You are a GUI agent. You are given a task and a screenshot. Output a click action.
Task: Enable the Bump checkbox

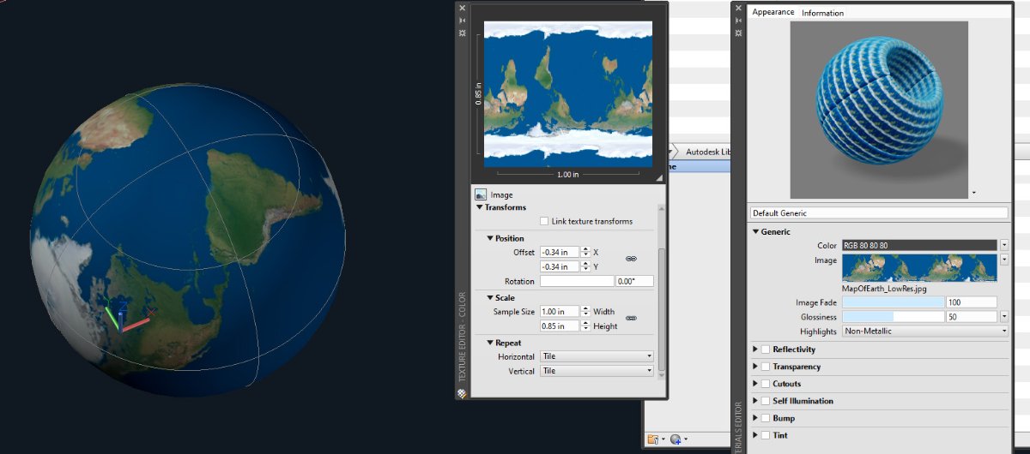click(x=766, y=418)
